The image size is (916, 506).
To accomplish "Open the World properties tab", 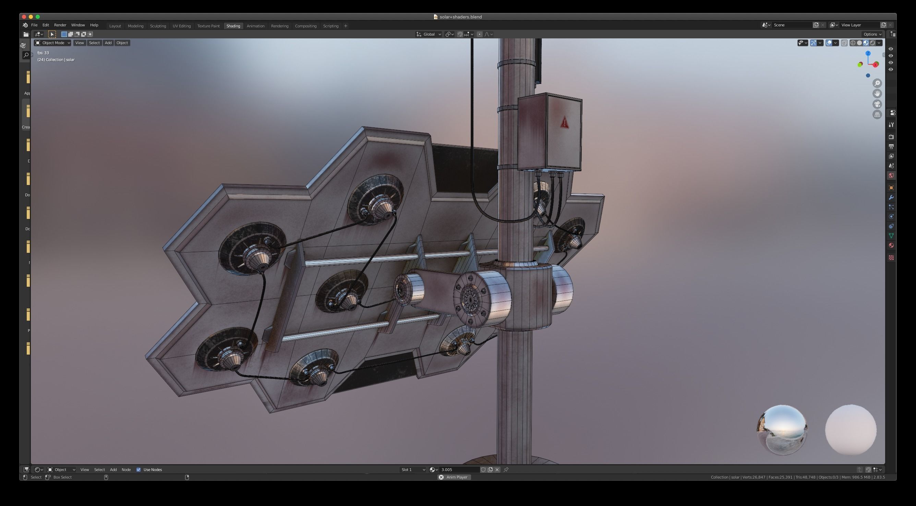I will 891,175.
